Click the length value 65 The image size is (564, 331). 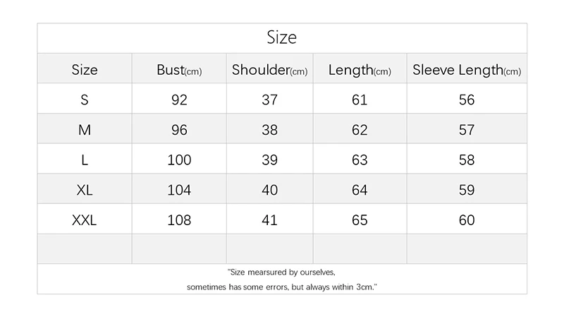point(360,220)
